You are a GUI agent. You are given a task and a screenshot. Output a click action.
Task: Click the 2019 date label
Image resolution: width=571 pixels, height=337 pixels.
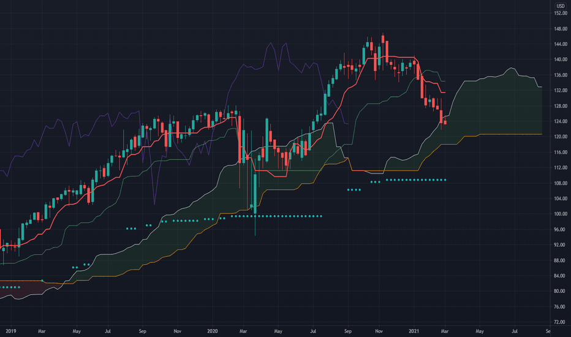pos(11,331)
